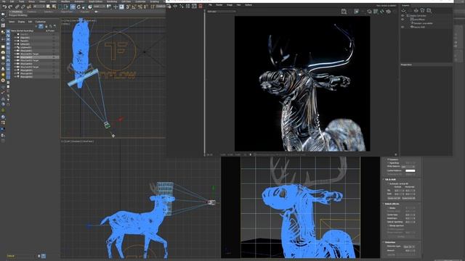Select the Denoiser: unavailable layer
Screen dimensions: 465x261
pyautogui.click(x=423, y=23)
